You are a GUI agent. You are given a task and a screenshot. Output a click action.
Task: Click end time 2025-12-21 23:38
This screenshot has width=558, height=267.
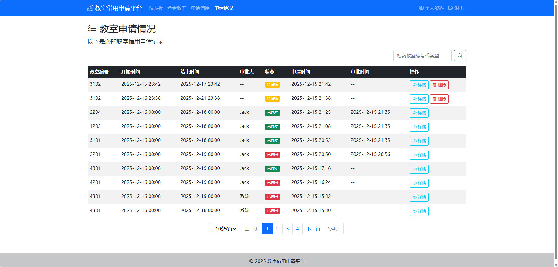pos(200,98)
